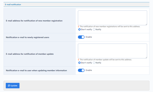
Task: Toggle notification e-mail when updating member information
Action: [81, 70]
